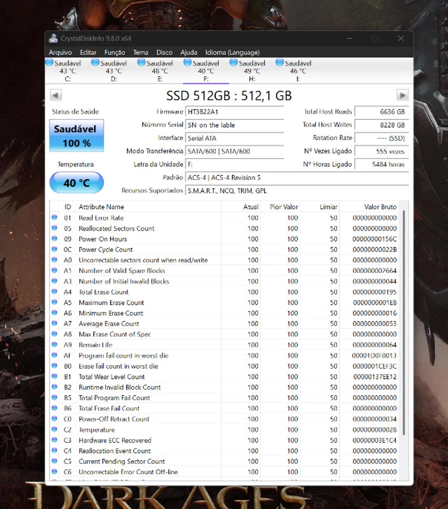
Task: Select the Average Erase Count row
Action: [x=224, y=324]
